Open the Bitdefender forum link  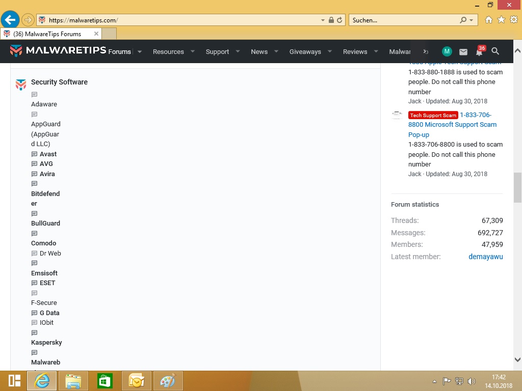[x=45, y=199]
